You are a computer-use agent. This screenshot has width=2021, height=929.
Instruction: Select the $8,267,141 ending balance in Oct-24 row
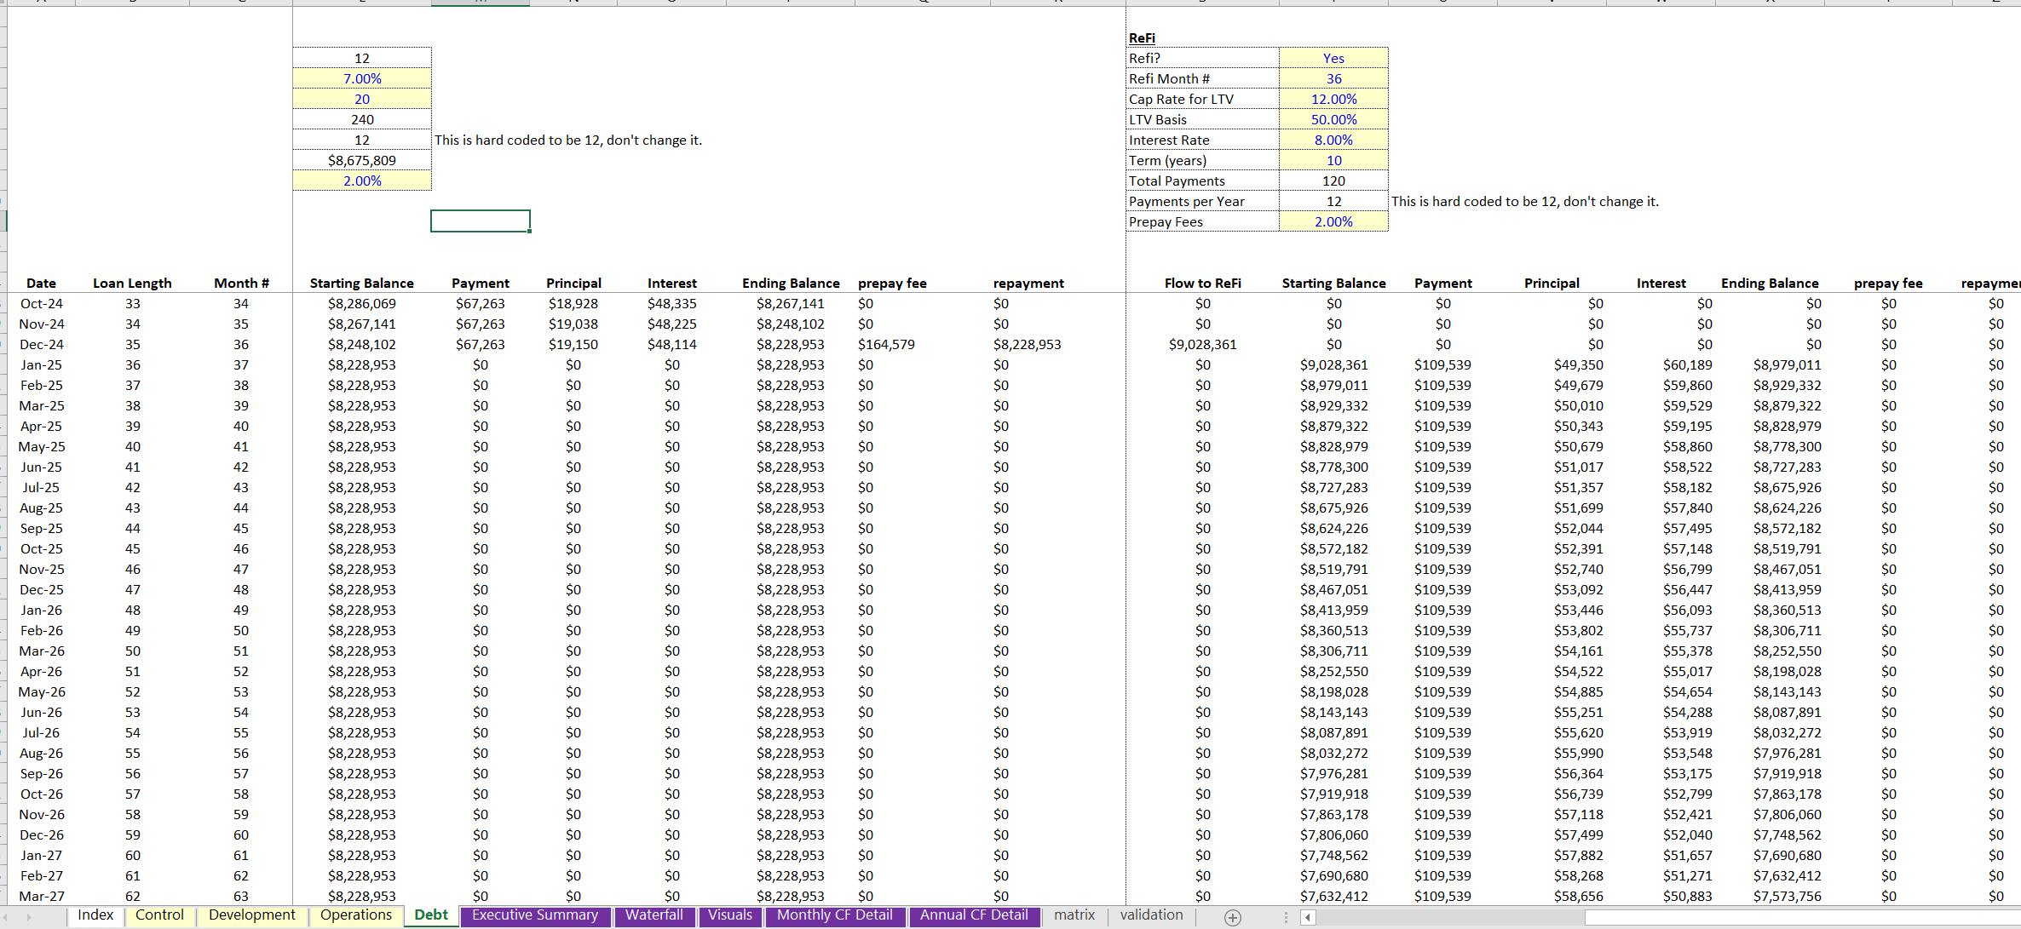[791, 303]
